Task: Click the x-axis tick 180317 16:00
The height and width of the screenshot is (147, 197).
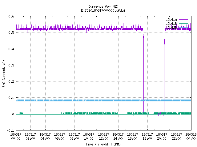Action: (133, 136)
